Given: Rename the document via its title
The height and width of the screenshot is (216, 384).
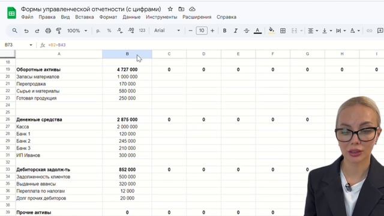Looking at the screenshot, I should click(91, 9).
